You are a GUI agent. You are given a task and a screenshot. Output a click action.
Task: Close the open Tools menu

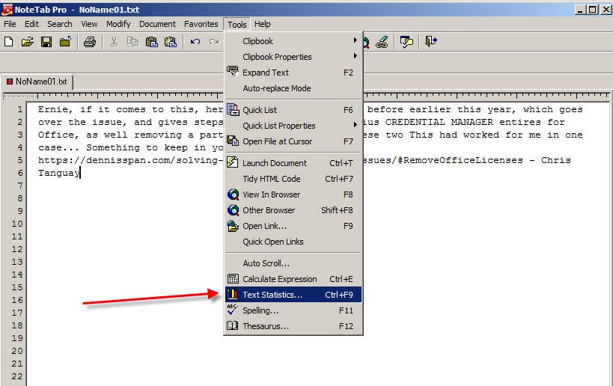coord(237,25)
